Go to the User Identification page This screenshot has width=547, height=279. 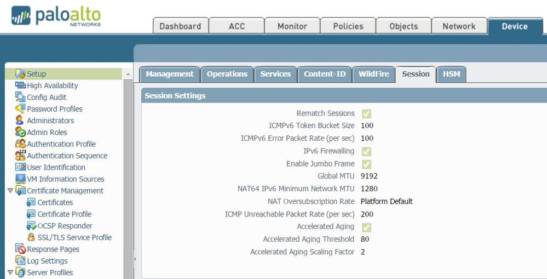point(56,167)
